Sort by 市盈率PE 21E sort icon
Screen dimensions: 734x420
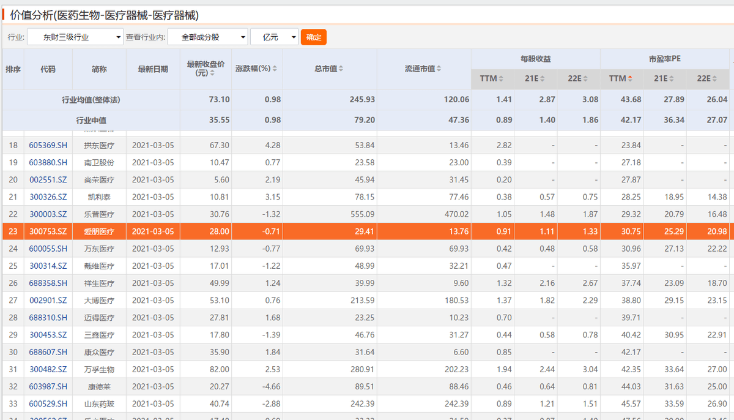click(x=672, y=79)
